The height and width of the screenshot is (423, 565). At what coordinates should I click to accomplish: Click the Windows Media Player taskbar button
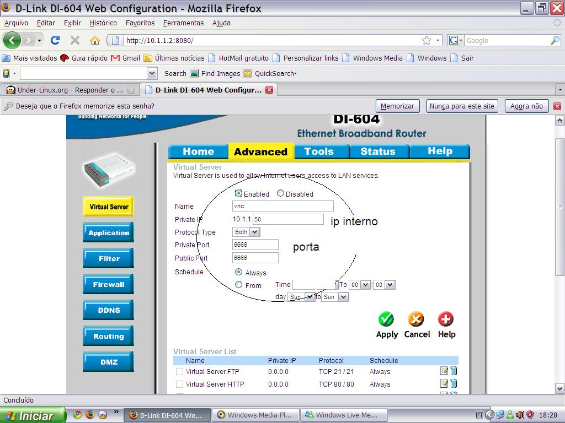tap(256, 415)
